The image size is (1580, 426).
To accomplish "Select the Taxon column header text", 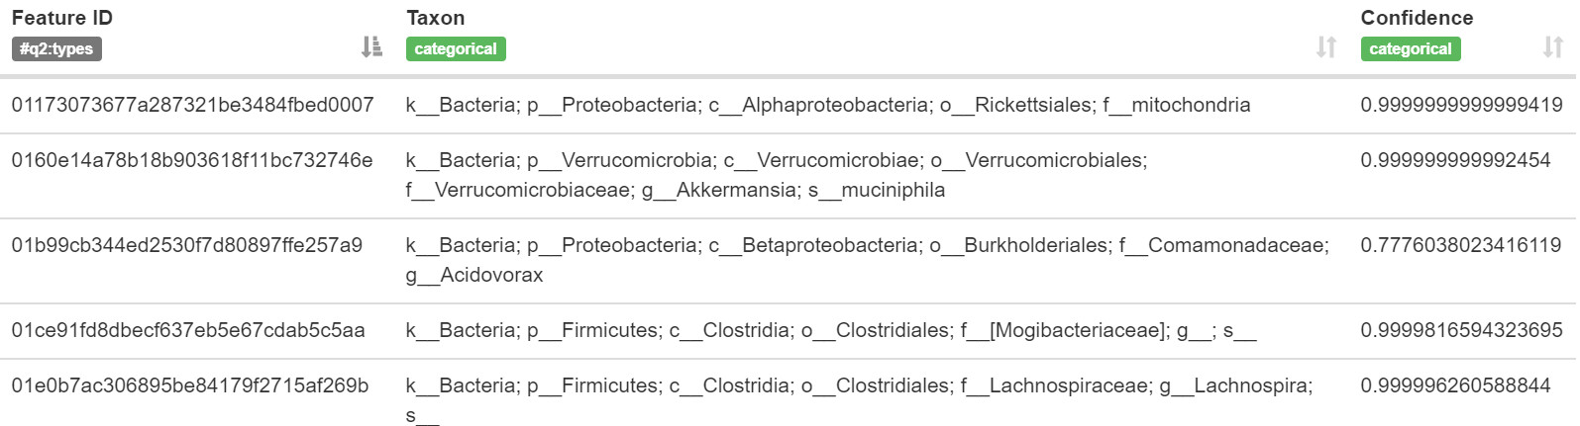I will coord(436,18).
